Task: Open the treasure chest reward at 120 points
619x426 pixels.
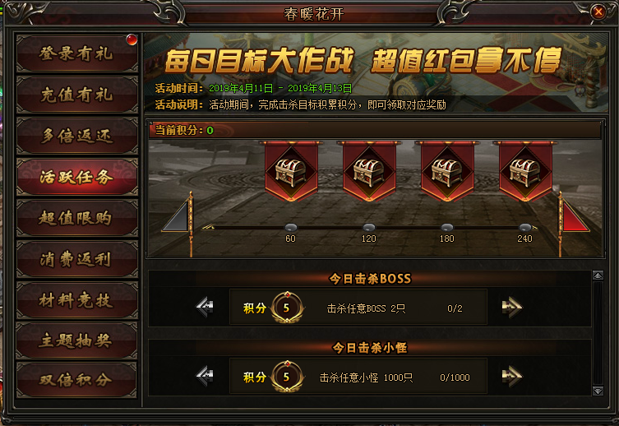Action: click(x=369, y=172)
